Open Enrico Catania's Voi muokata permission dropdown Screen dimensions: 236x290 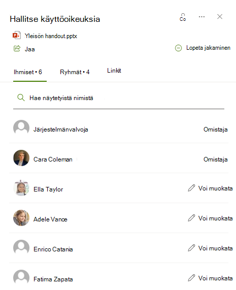(x=210, y=248)
